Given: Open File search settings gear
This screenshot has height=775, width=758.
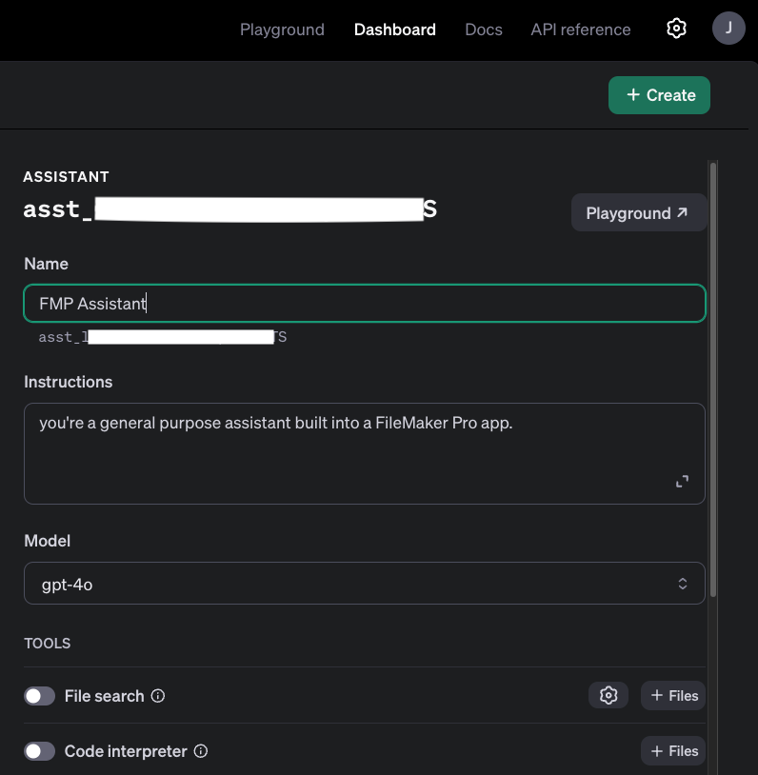Looking at the screenshot, I should (608, 696).
